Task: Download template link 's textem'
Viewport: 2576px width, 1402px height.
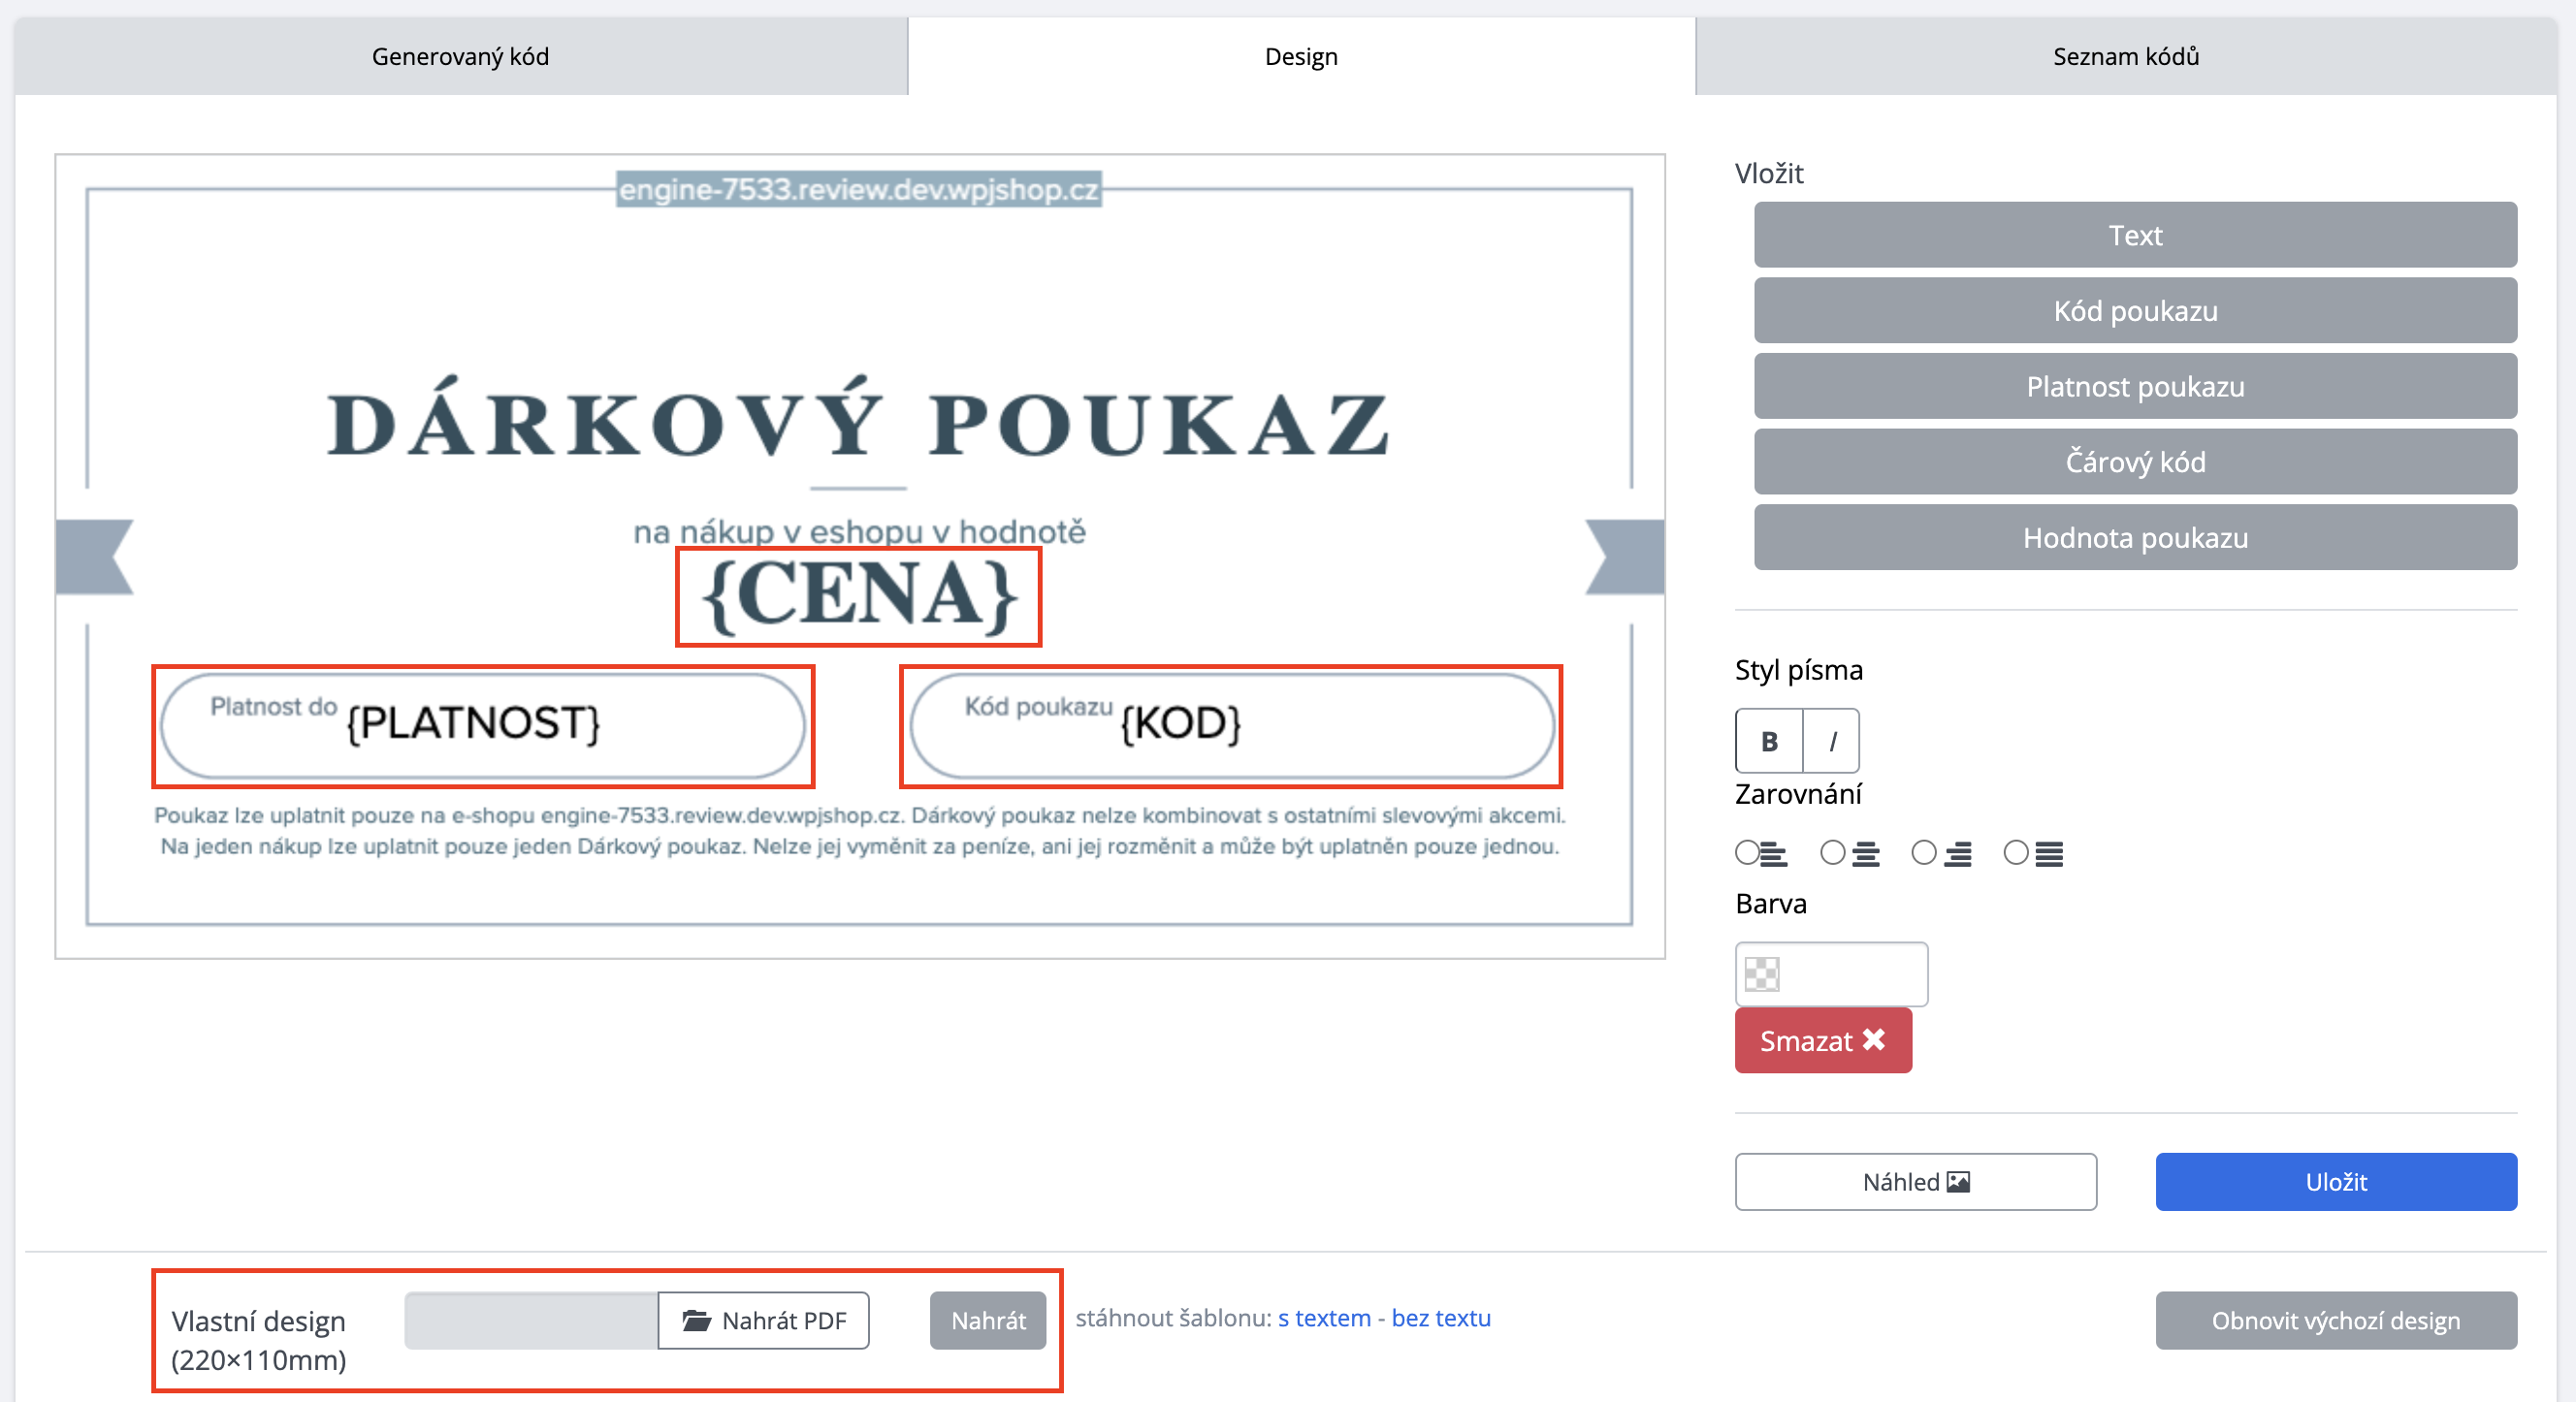Action: point(1323,1318)
